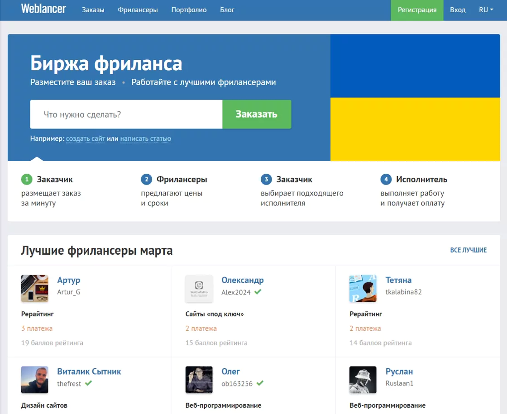Screen dimensions: 507x414
Task: Open Олег's avatar thumbnail
Action: [x=199, y=380]
